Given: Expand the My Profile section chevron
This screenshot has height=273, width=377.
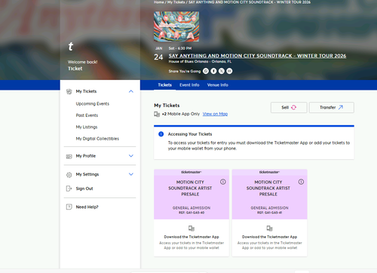Looking at the screenshot, I should (x=131, y=156).
